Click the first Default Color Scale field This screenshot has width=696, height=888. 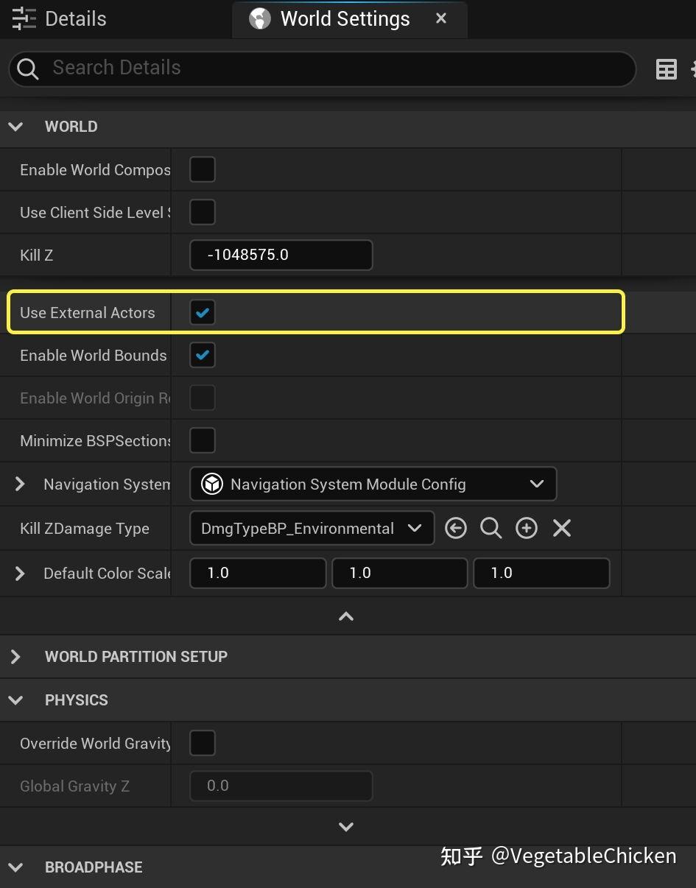pos(258,573)
